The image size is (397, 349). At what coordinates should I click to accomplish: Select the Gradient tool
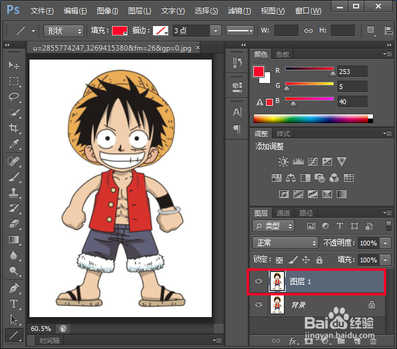[x=14, y=239]
